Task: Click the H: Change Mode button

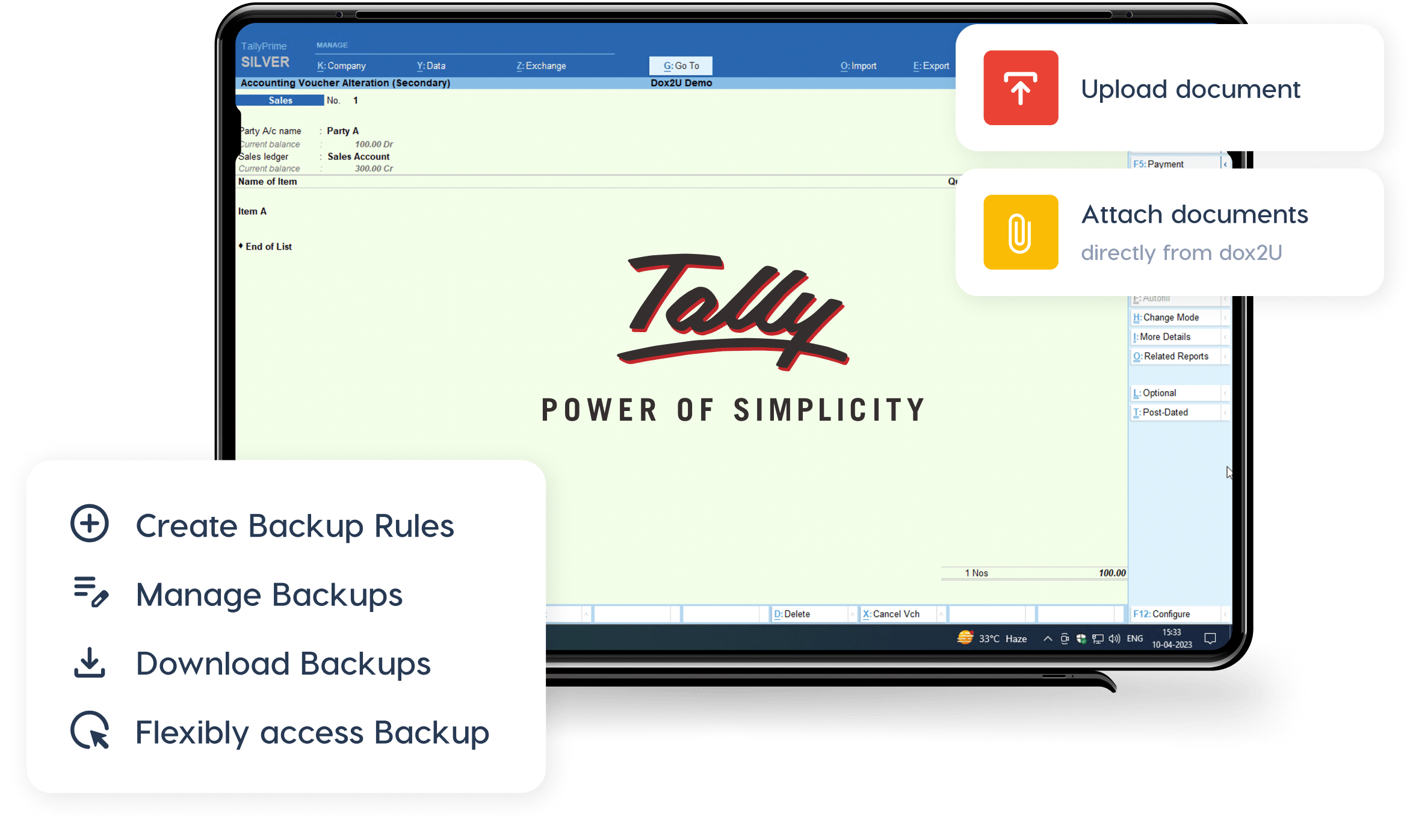Action: pyautogui.click(x=1175, y=317)
